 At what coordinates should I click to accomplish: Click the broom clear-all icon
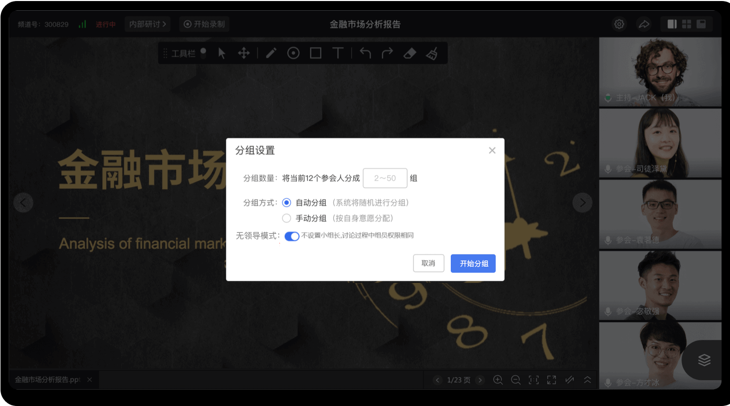(432, 53)
